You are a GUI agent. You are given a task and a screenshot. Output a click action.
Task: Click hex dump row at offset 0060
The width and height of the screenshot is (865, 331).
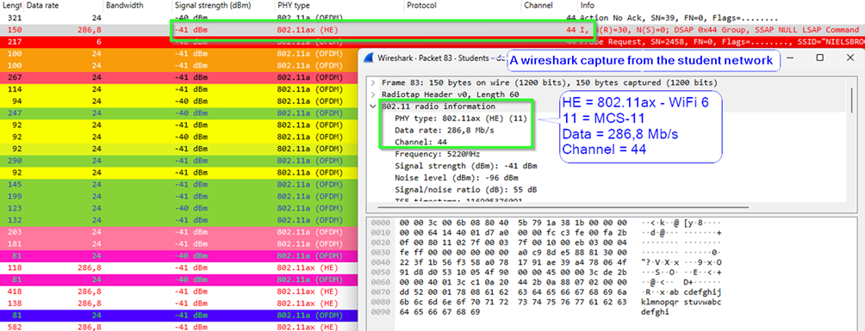[x=546, y=282]
